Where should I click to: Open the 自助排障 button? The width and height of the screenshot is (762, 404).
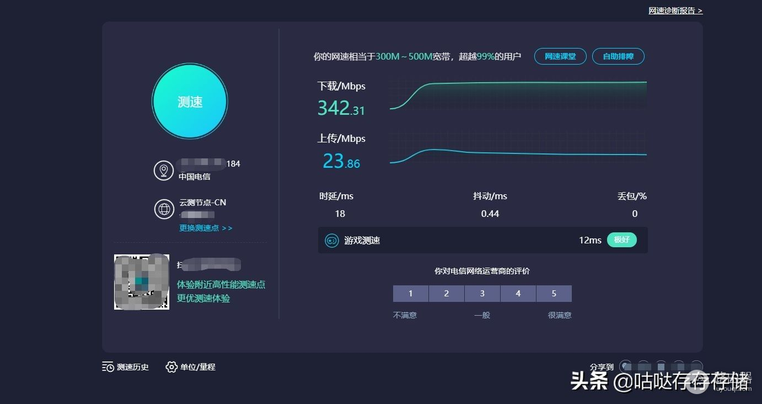pyautogui.click(x=618, y=56)
